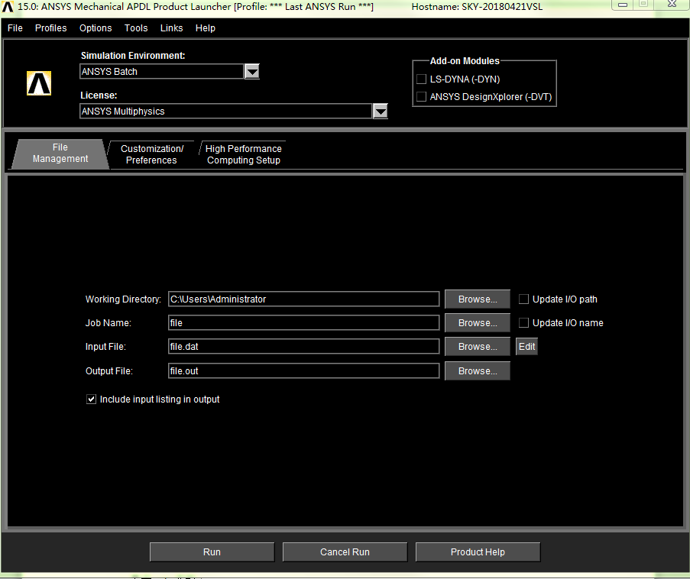Enable LS-DYNA add-on module
The width and height of the screenshot is (690, 579).
coord(421,79)
